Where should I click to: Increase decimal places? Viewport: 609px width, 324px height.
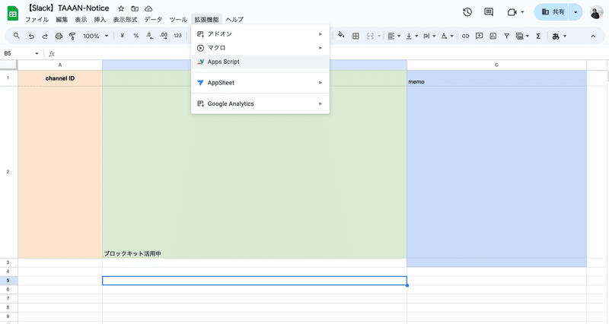164,36
